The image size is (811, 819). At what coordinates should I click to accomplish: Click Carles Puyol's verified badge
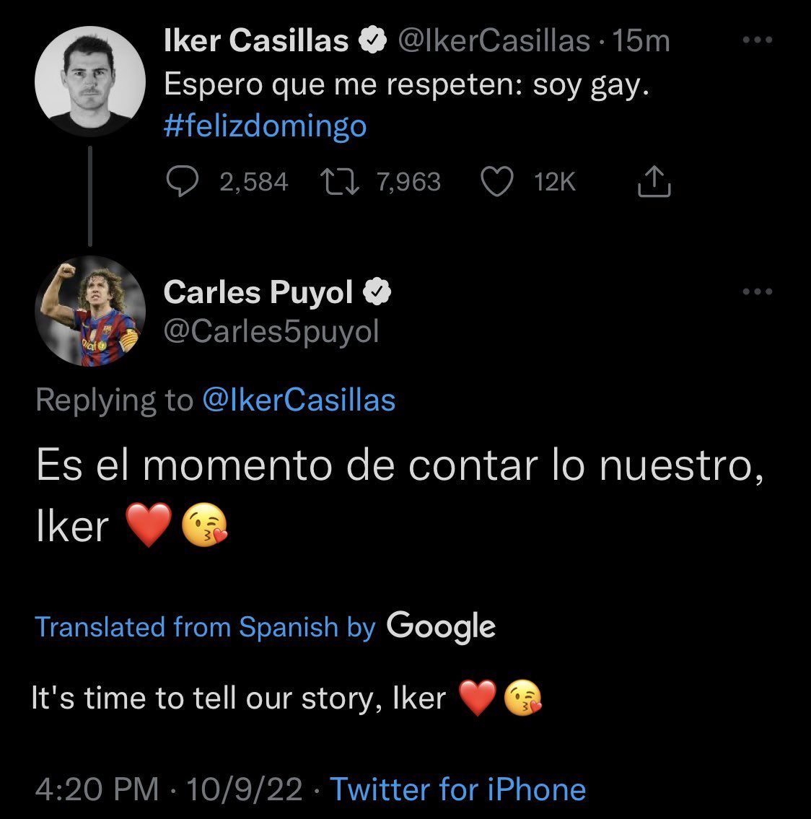pyautogui.click(x=377, y=293)
